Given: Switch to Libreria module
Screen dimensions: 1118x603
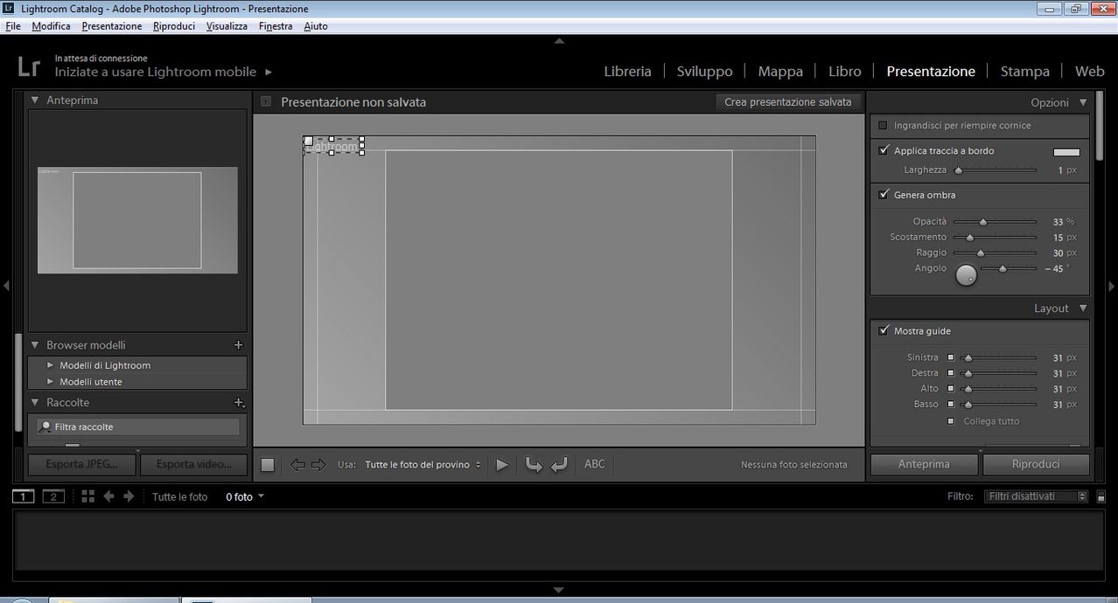Looking at the screenshot, I should (627, 72).
